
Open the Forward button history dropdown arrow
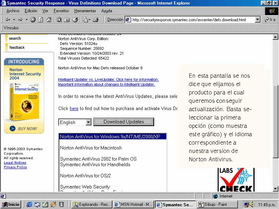tap(27, 20)
